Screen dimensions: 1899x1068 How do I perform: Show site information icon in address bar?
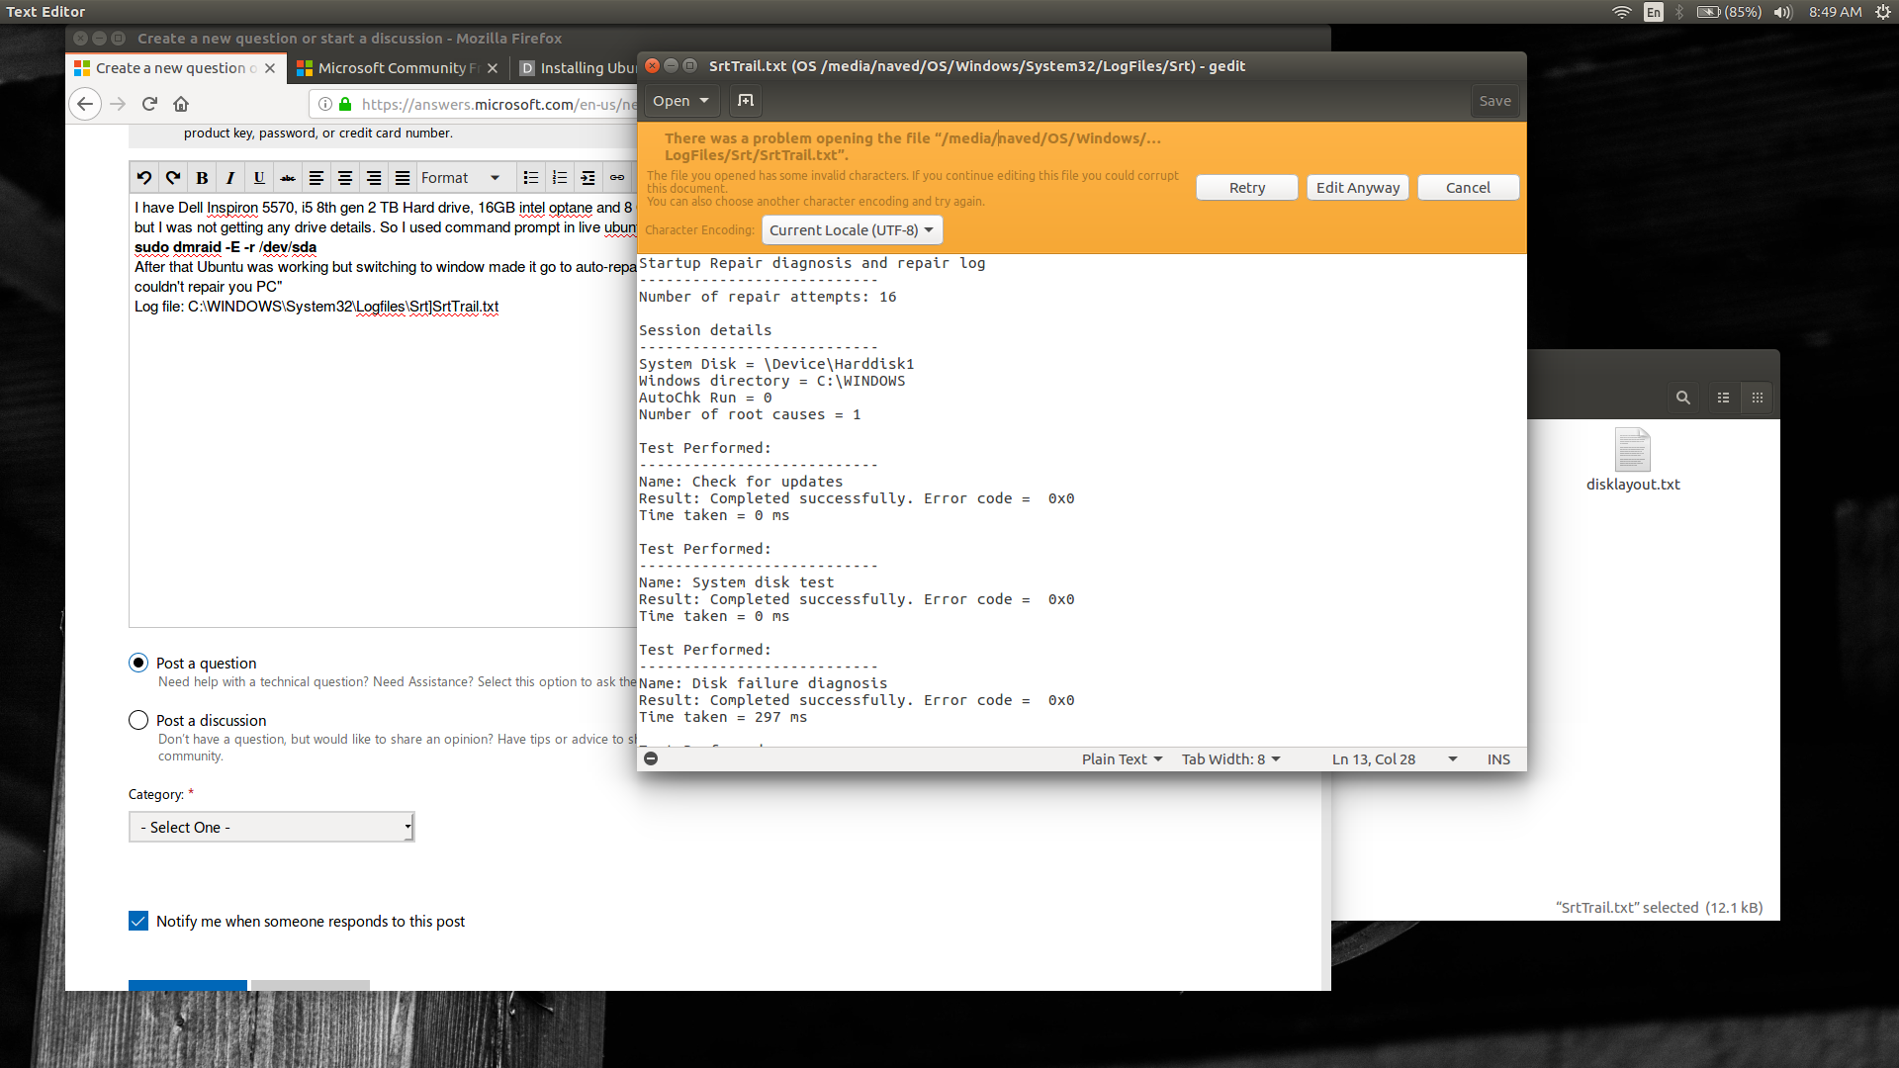[325, 104]
